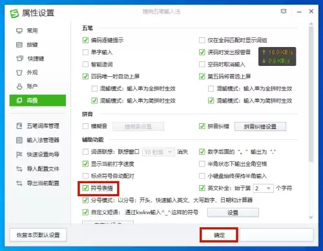Image resolution: width=323 pixels, height=251 pixels.
Task: Open the 快捷键 shortcut icon
Action: click(19, 59)
